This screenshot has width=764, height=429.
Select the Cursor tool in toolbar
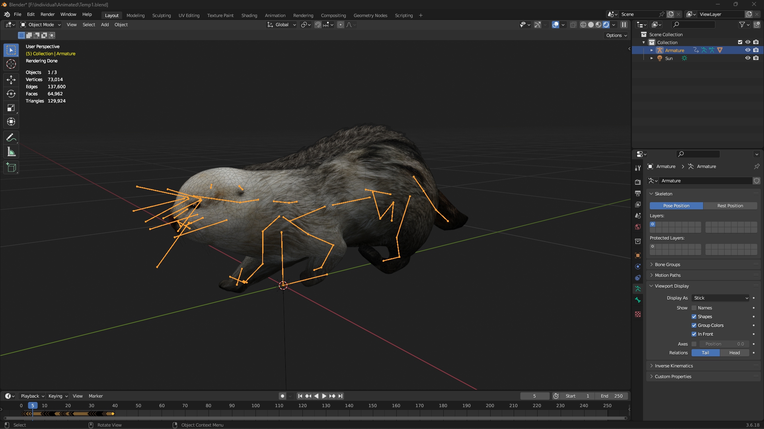tap(11, 64)
